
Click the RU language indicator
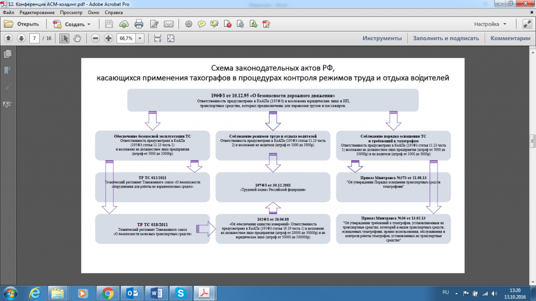click(445, 293)
